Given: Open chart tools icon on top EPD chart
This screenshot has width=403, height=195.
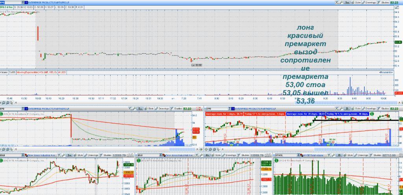Looking at the screenshot, I should tap(337, 2).
